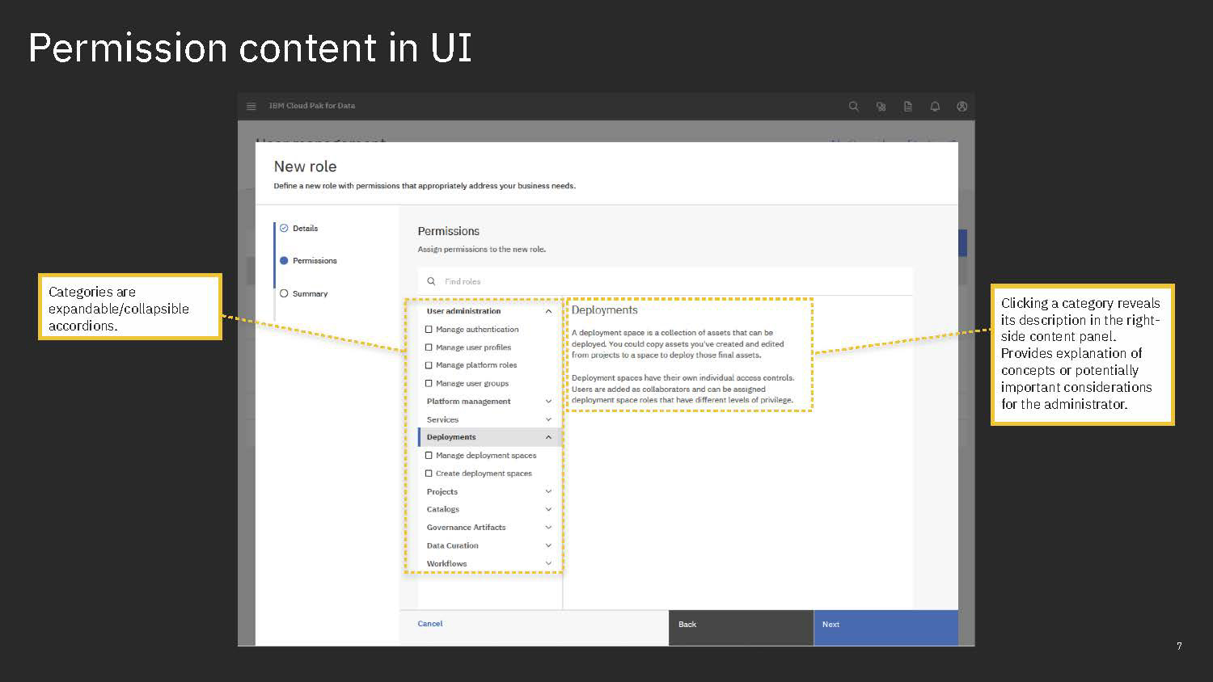Image resolution: width=1213 pixels, height=682 pixels.
Task: Go to the Details step
Action: coord(299,229)
